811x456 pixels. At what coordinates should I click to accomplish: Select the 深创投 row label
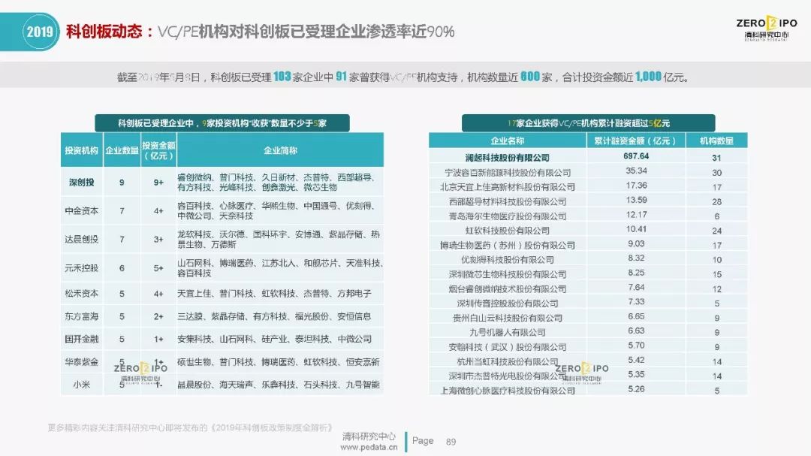pyautogui.click(x=80, y=183)
